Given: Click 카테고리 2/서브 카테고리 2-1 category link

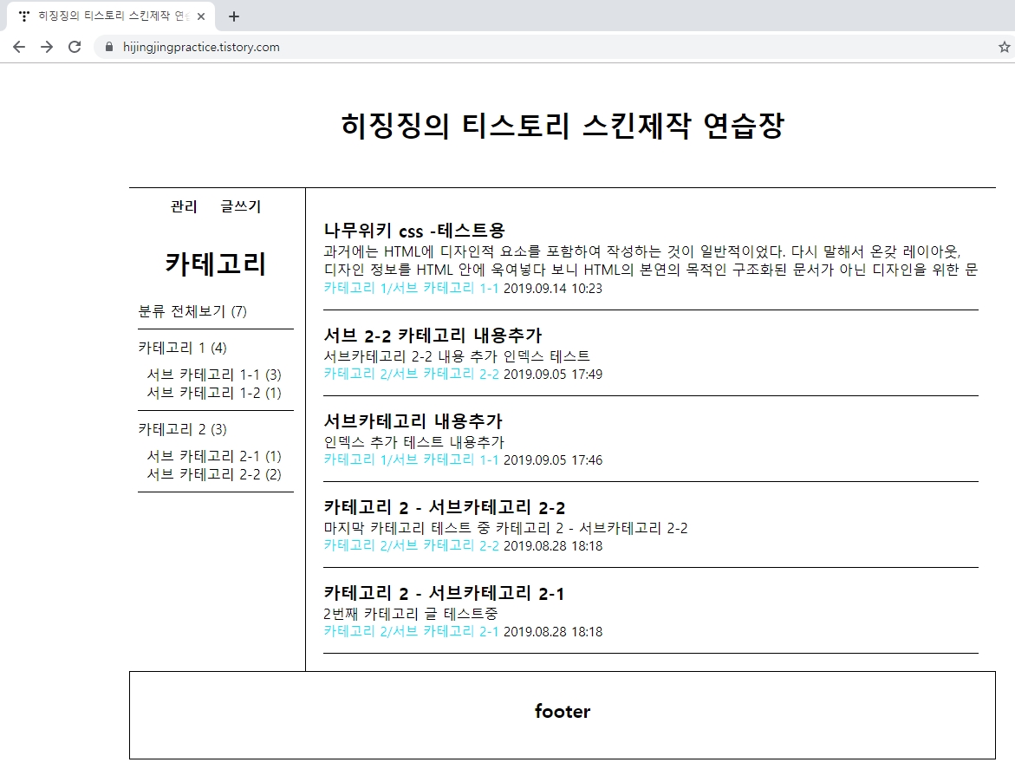Looking at the screenshot, I should tap(411, 632).
